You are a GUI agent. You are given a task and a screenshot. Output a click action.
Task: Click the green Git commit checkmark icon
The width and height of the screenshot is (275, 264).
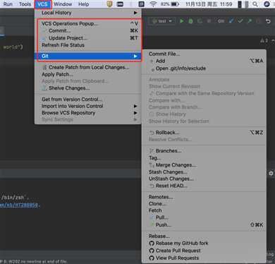click(240, 21)
